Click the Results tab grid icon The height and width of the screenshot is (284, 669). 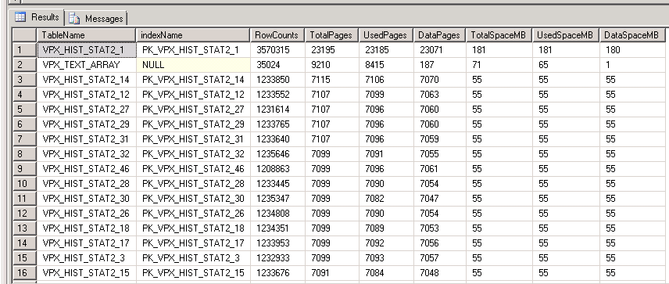pos(20,17)
